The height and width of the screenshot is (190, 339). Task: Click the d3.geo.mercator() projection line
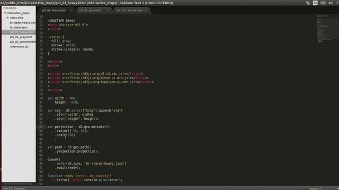tap(79, 127)
